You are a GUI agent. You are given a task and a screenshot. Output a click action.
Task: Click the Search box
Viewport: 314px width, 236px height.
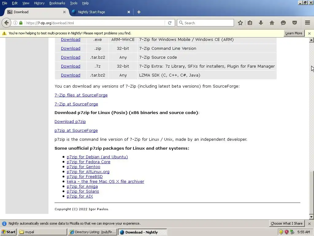pos(205,23)
